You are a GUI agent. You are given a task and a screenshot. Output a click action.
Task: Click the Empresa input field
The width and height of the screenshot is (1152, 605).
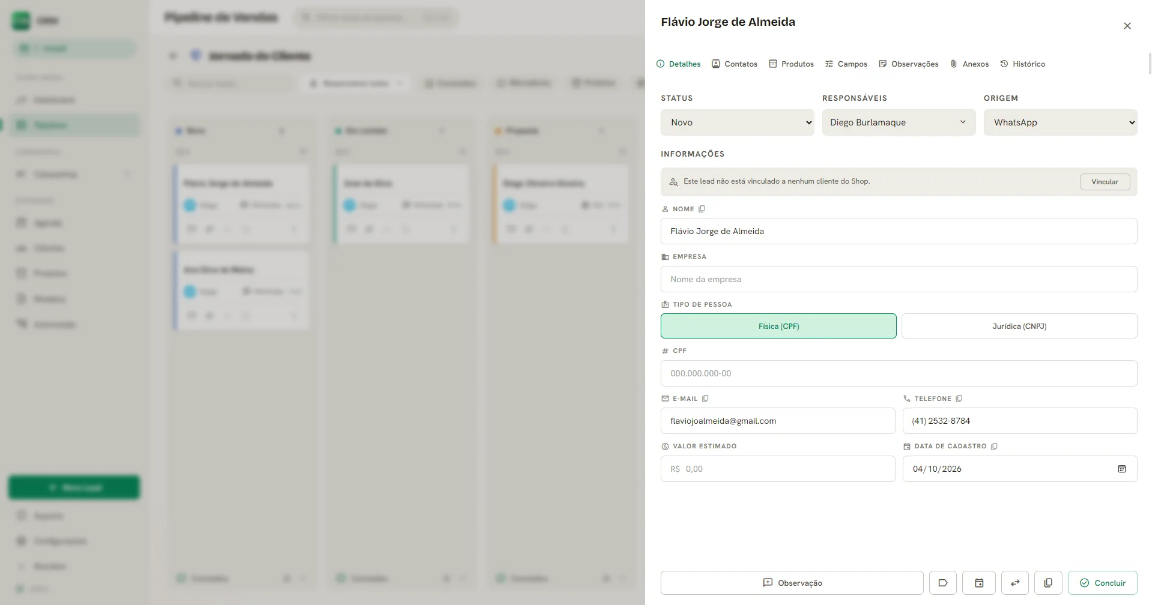coord(899,279)
